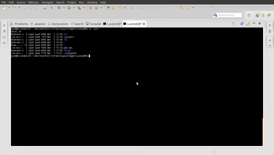The height and width of the screenshot is (155, 274).
Task: Open the New wizard toolbar icon
Action: 4,8
